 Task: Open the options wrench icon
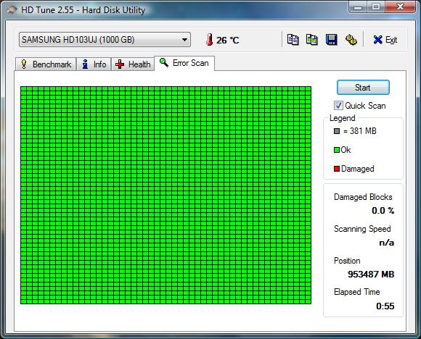click(x=351, y=40)
